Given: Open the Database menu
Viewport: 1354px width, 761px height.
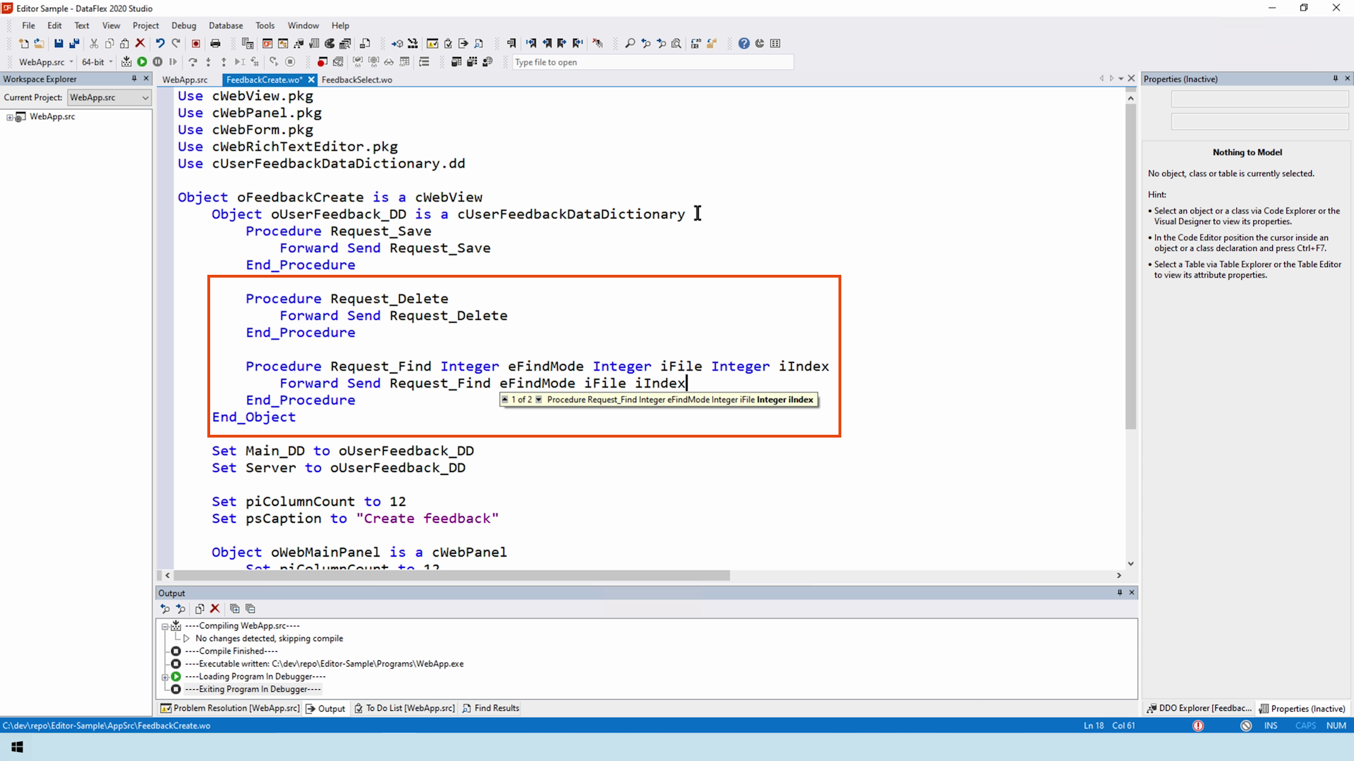Looking at the screenshot, I should [x=226, y=25].
